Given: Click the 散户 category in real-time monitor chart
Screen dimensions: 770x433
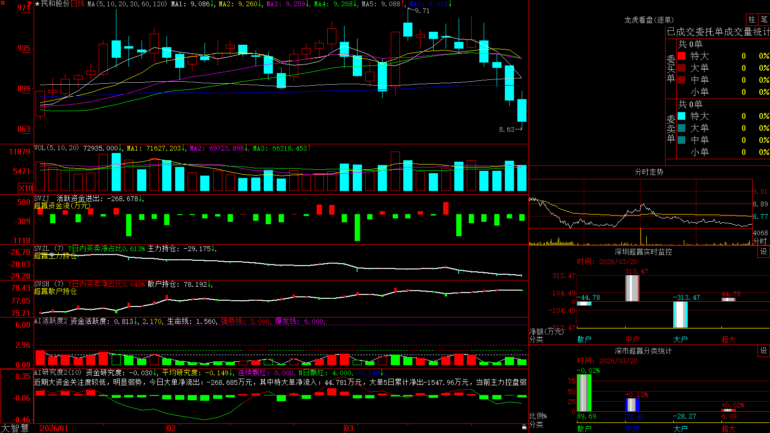Looking at the screenshot, I should tap(584, 339).
